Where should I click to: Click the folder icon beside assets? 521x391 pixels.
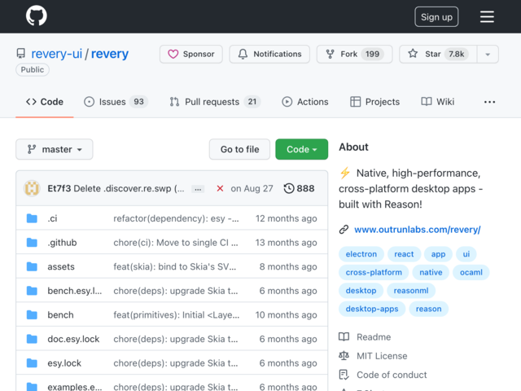(x=32, y=266)
